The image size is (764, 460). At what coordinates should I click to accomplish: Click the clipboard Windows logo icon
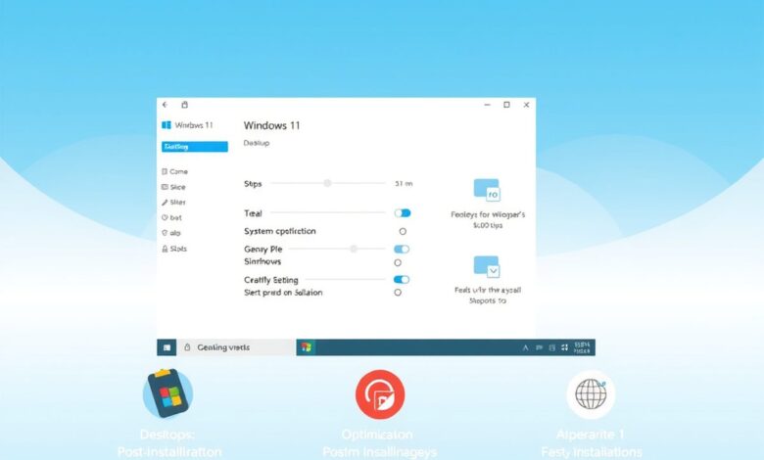168,393
